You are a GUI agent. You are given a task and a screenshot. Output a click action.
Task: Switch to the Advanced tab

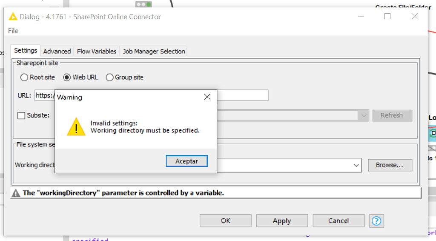pos(57,51)
